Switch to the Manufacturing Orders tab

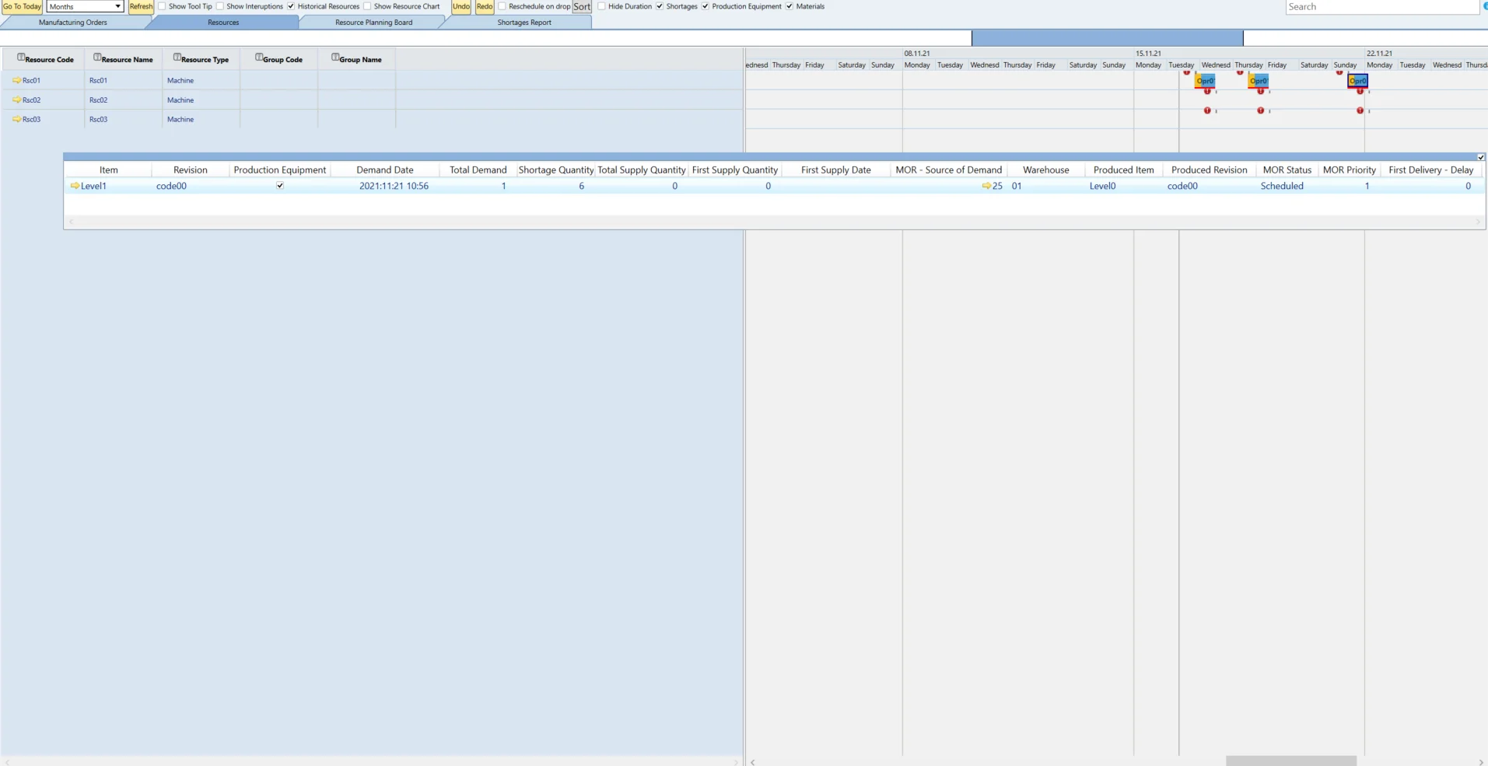[73, 23]
